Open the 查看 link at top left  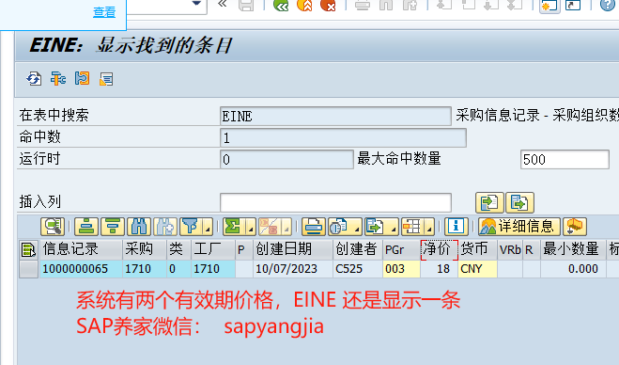(104, 12)
